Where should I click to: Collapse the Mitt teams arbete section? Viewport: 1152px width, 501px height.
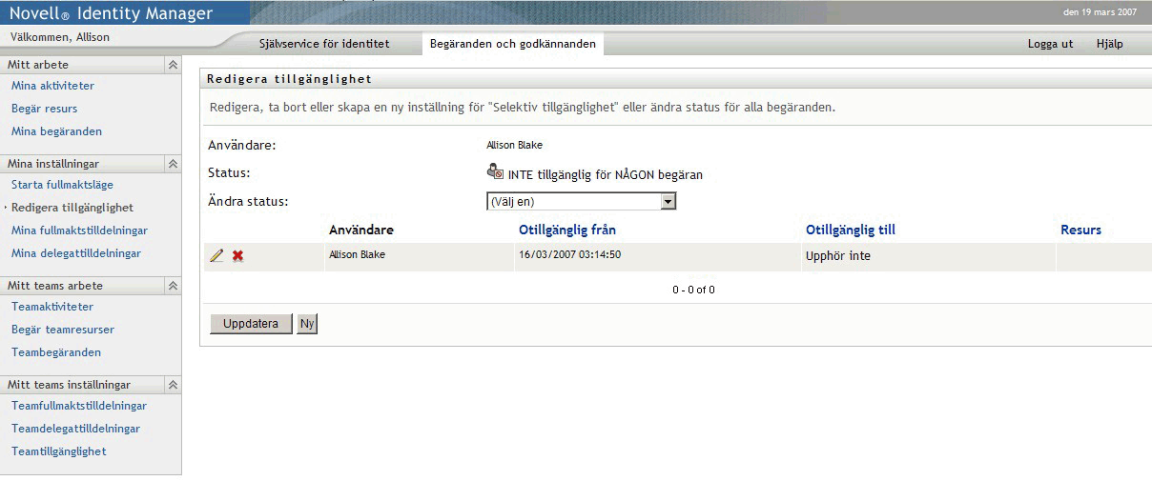click(173, 286)
